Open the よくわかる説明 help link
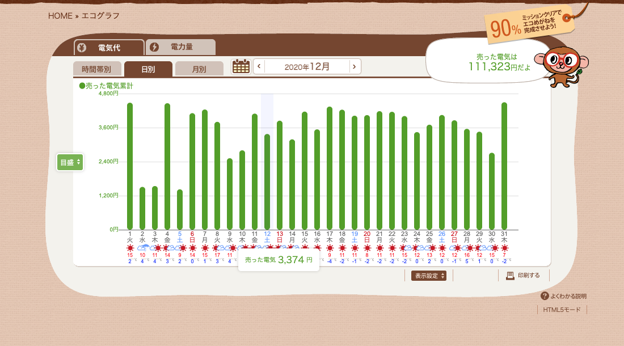This screenshot has width=624, height=346. click(x=568, y=296)
